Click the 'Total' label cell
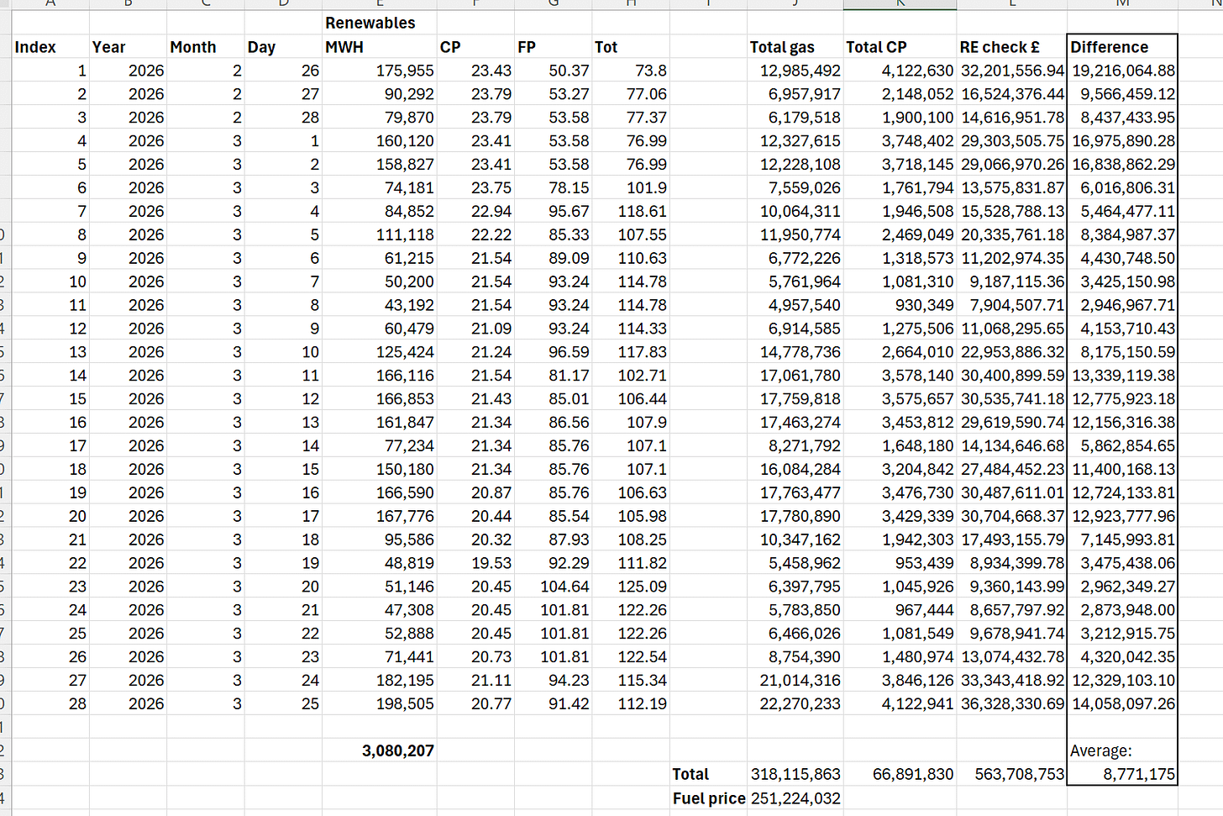The width and height of the screenshot is (1223, 816). point(708,774)
